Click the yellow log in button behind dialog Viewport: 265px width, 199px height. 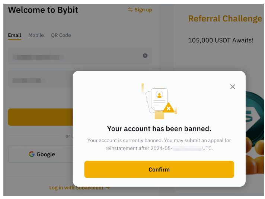click(40, 117)
